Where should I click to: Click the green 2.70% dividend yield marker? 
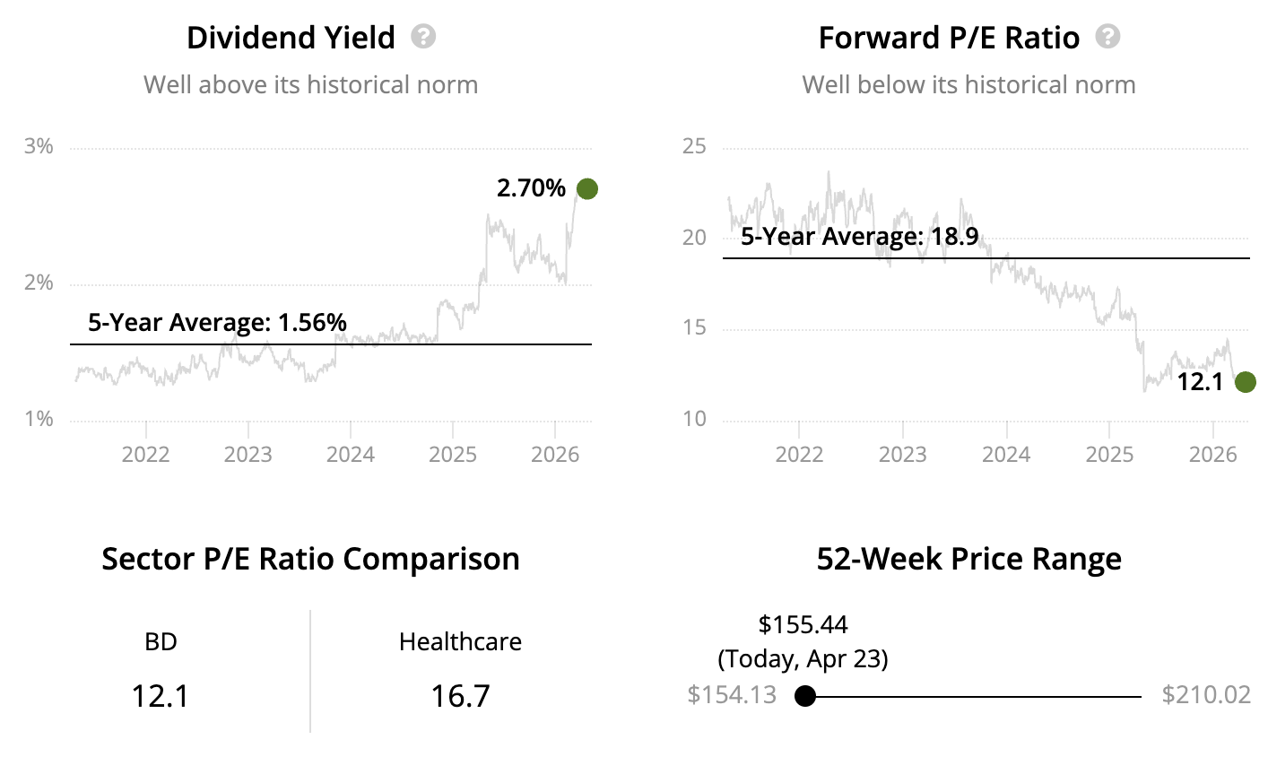click(x=586, y=188)
